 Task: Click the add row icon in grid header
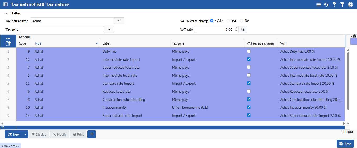8,43
